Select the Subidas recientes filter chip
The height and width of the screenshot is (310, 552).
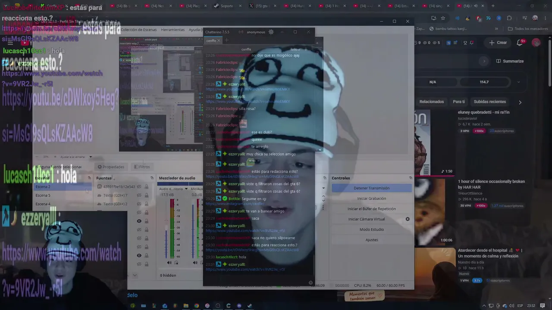(x=490, y=102)
